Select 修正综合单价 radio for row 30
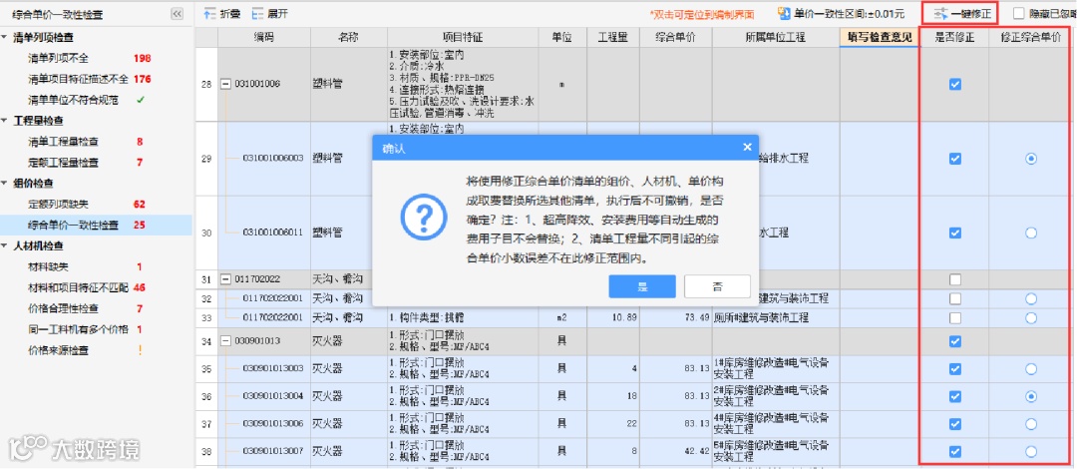Image resolution: width=1077 pixels, height=469 pixels. click(1030, 234)
